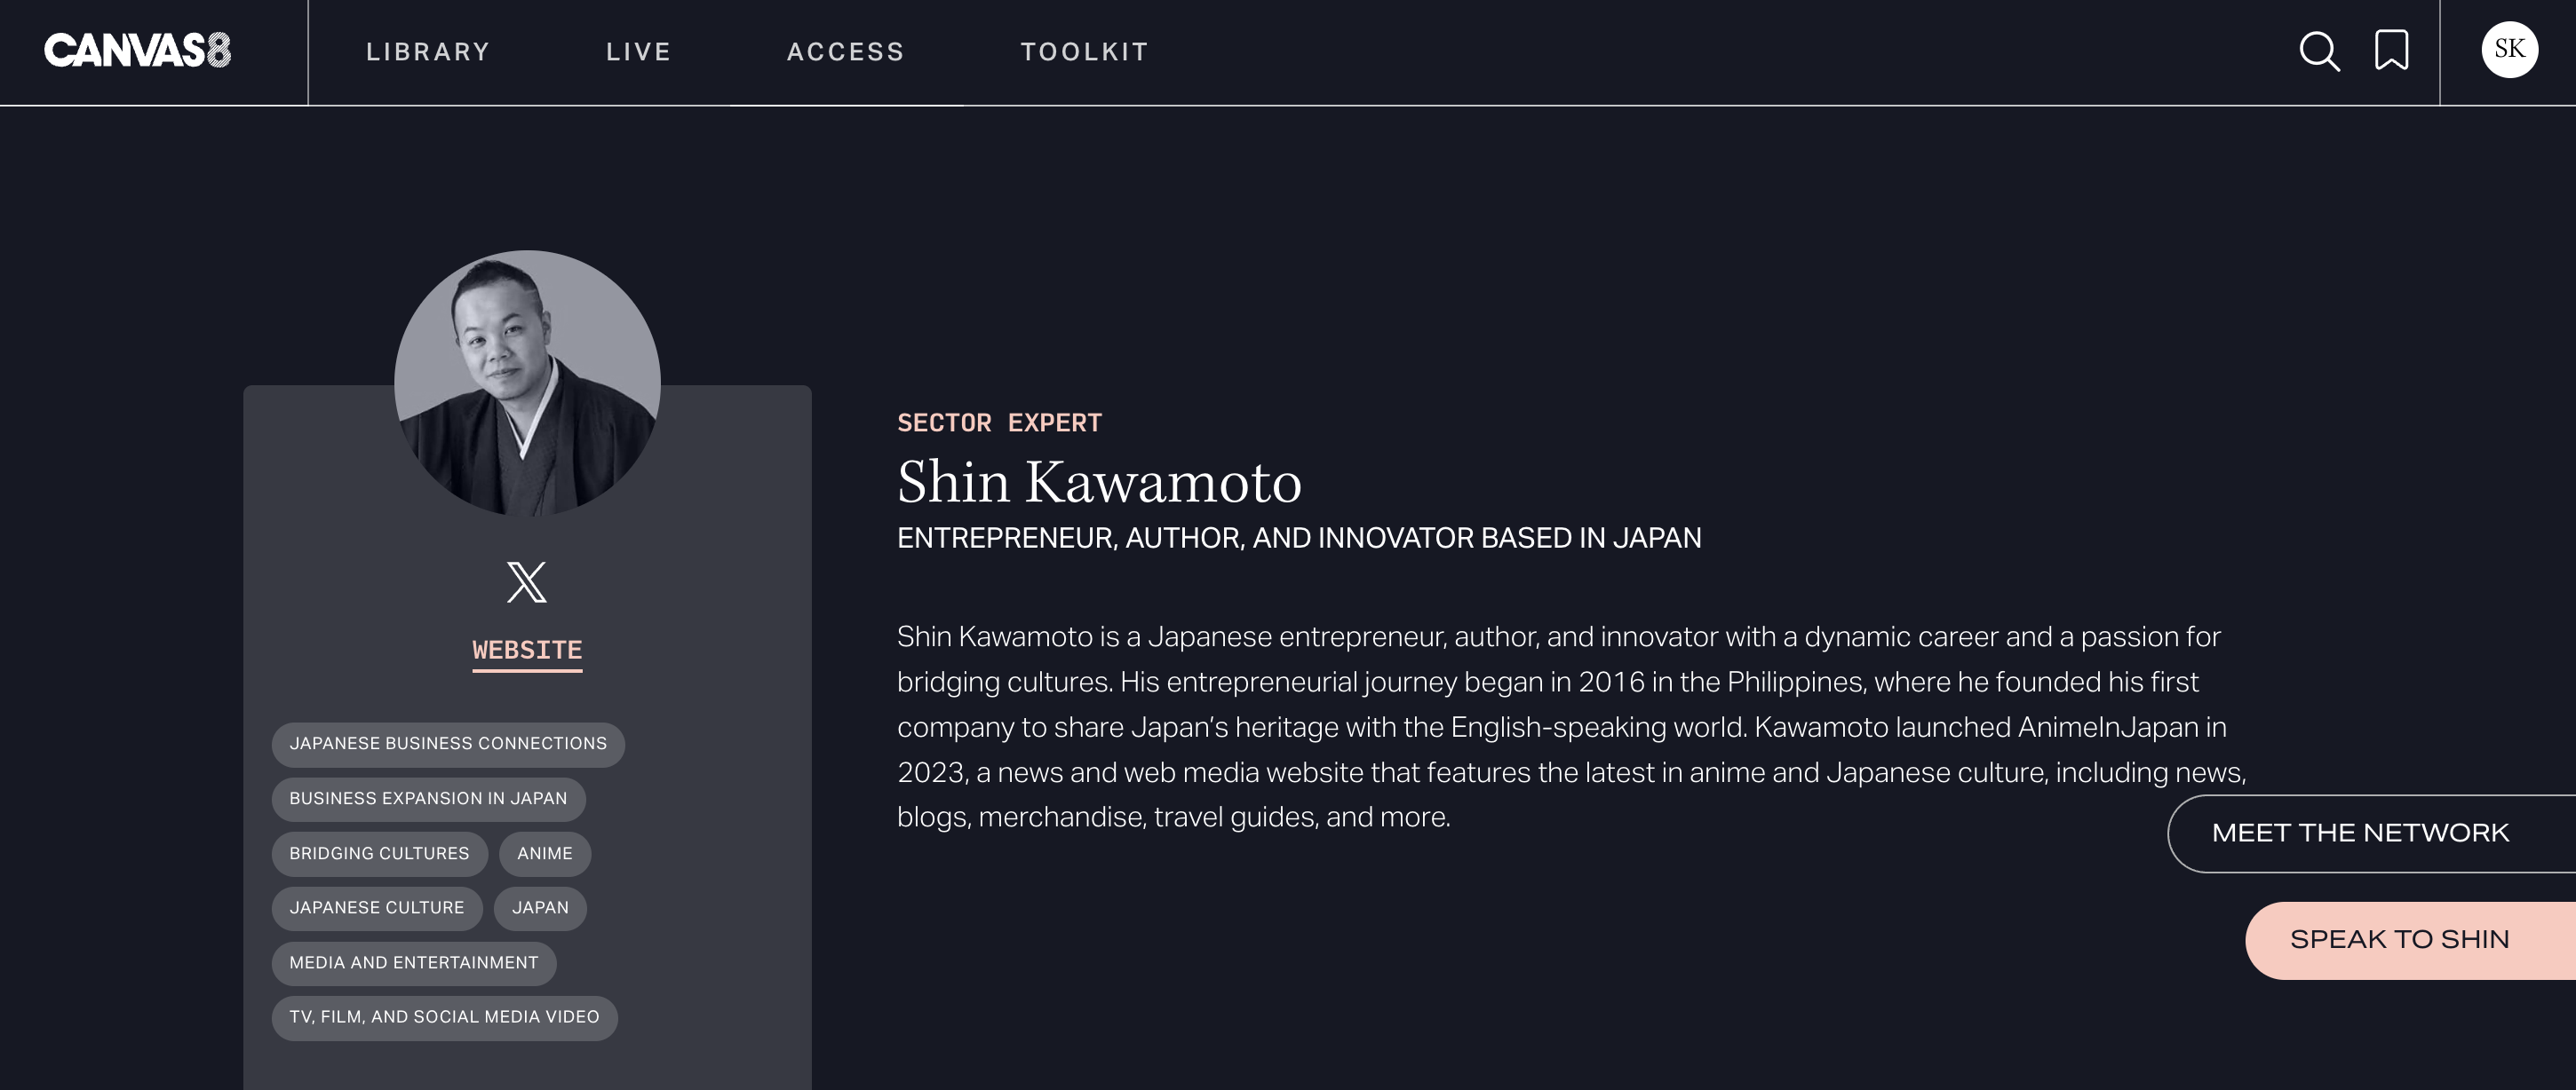Open the search magnifier icon
The height and width of the screenshot is (1090, 2576).
(x=2319, y=51)
